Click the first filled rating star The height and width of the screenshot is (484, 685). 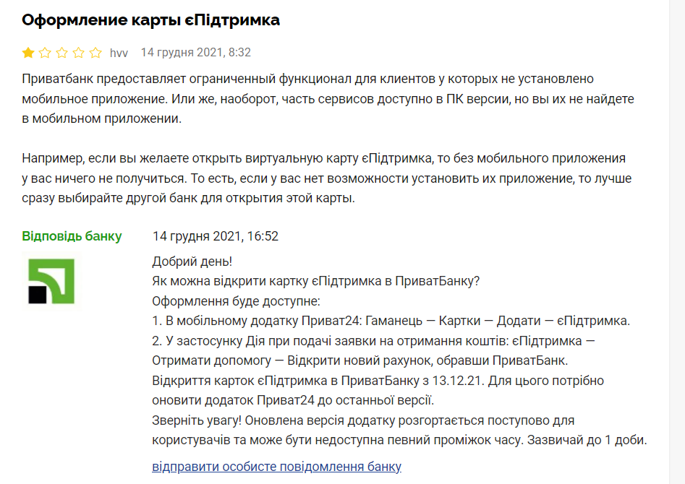28,53
